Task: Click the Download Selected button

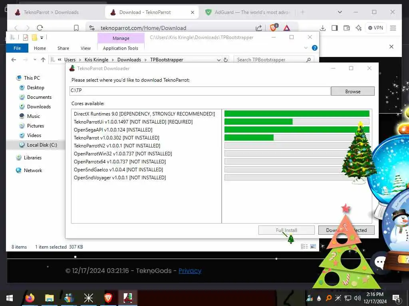Action: coord(346,230)
